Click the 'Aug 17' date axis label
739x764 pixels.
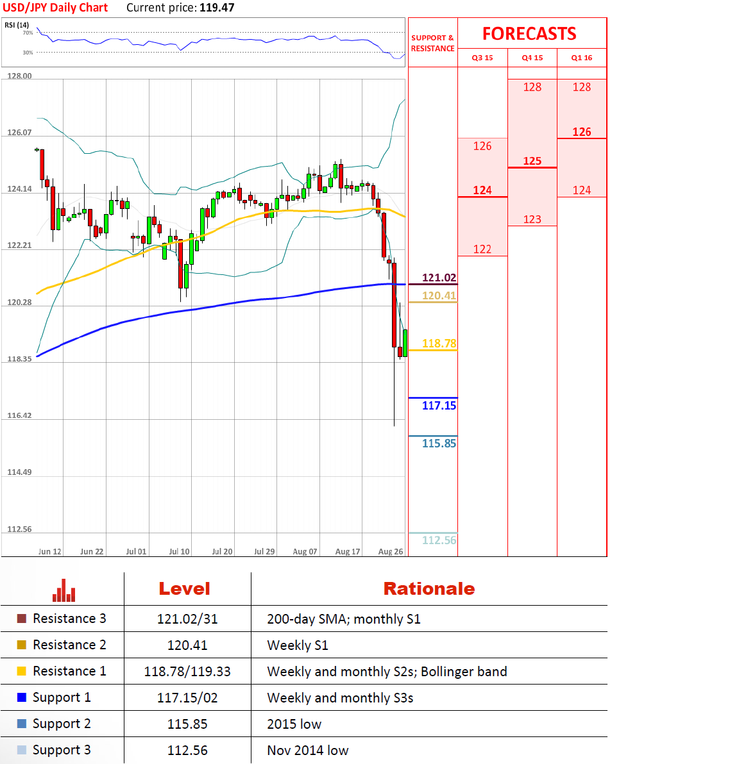(348, 552)
